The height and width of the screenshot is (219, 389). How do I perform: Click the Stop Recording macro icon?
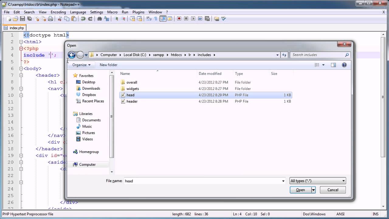186,19
